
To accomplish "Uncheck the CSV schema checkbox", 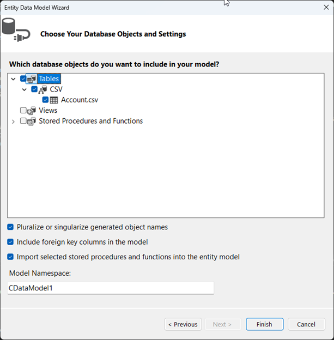I will [34, 89].
